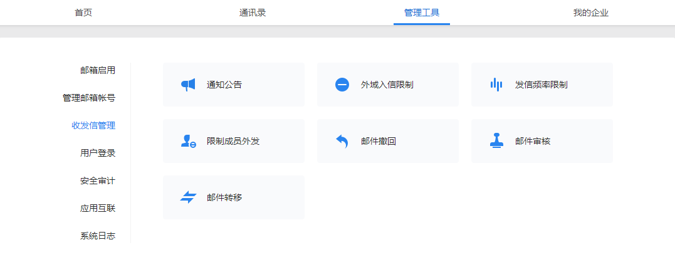
Task: Switch to the 首页 tab
Action: pyautogui.click(x=83, y=13)
